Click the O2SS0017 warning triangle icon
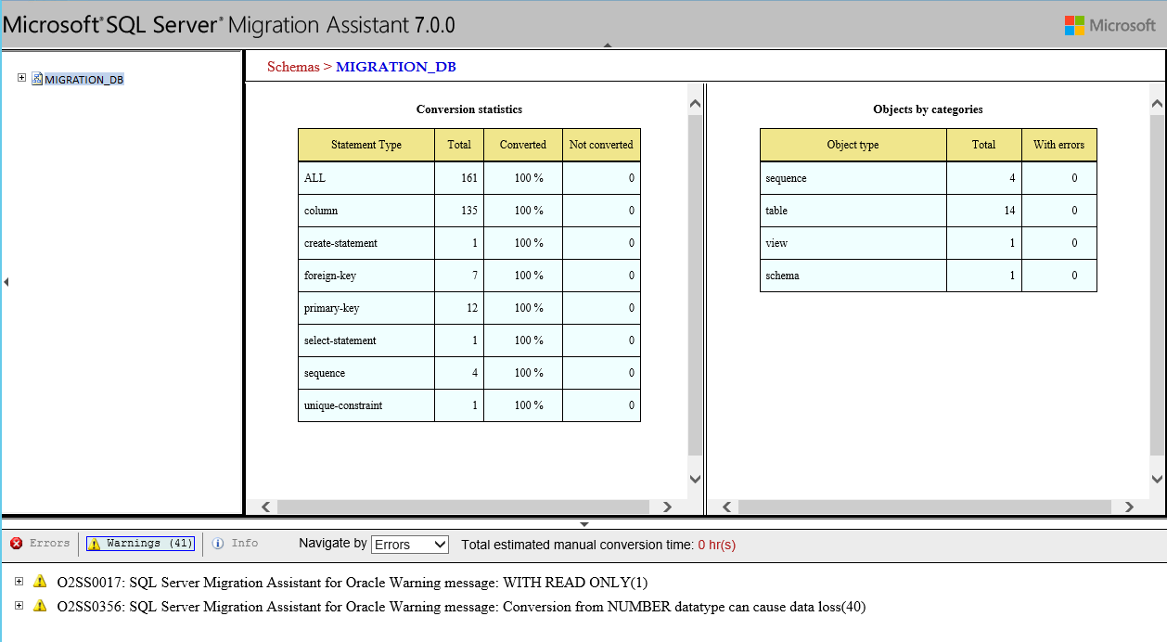This screenshot has width=1167, height=642. (39, 582)
